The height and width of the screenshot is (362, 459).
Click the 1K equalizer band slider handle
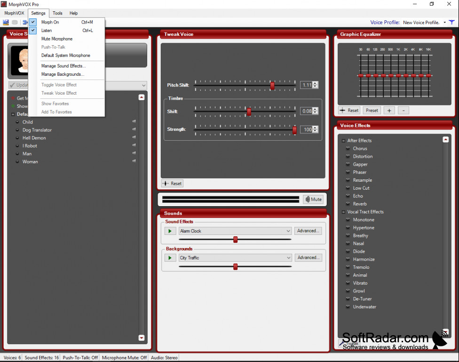(398, 76)
